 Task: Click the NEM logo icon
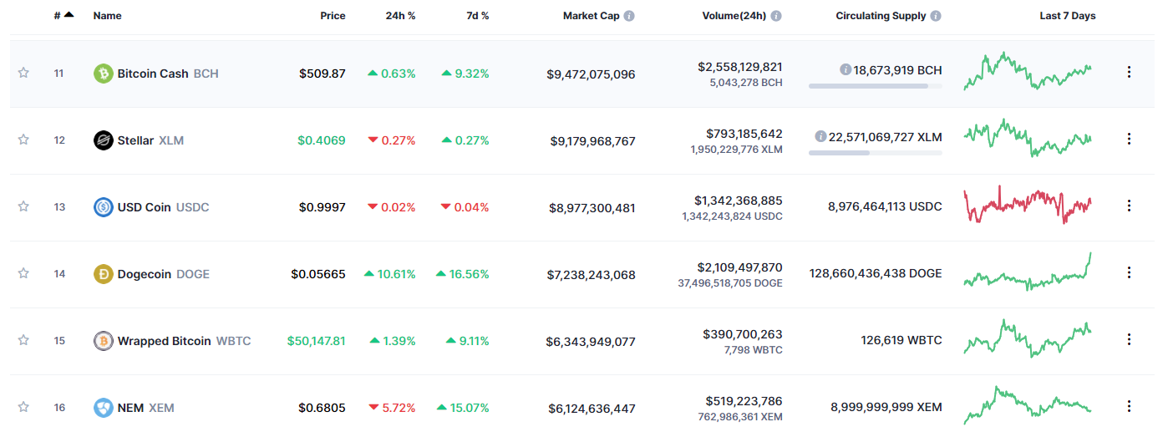click(x=103, y=408)
